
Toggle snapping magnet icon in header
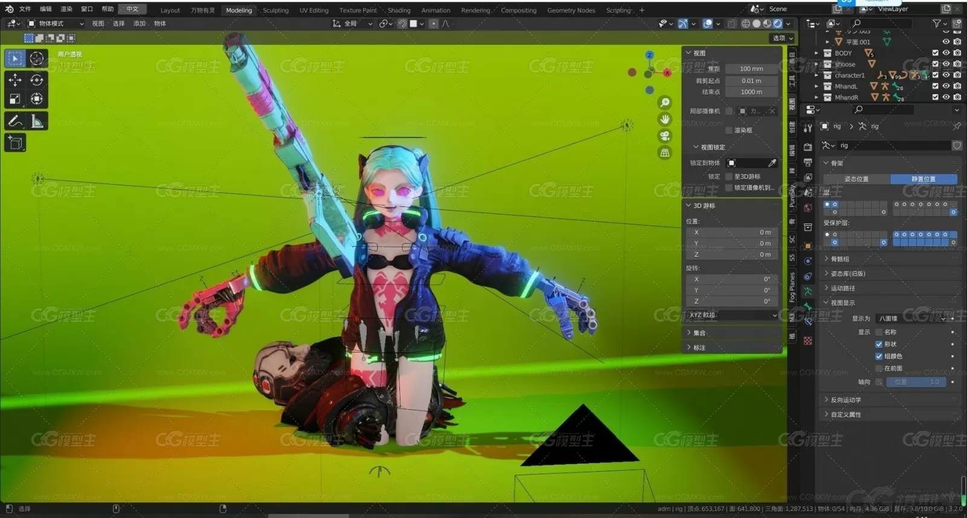(403, 24)
